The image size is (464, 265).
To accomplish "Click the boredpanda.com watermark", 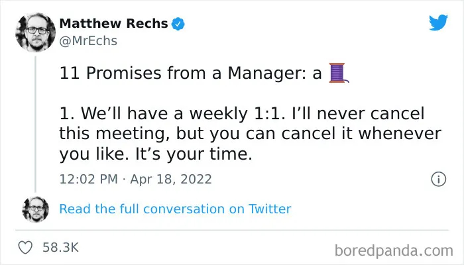I will tap(394, 250).
